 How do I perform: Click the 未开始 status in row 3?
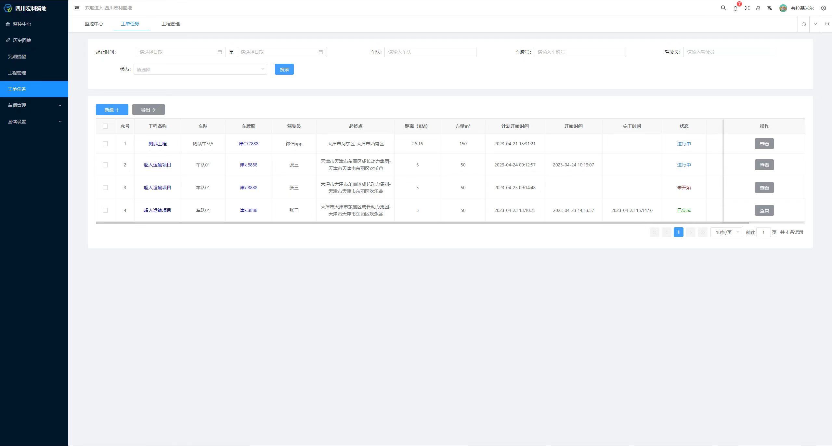(x=684, y=188)
